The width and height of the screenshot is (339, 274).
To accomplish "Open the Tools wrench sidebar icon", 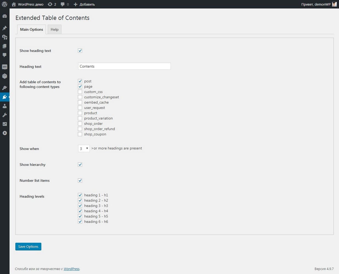I will click(x=5, y=115).
